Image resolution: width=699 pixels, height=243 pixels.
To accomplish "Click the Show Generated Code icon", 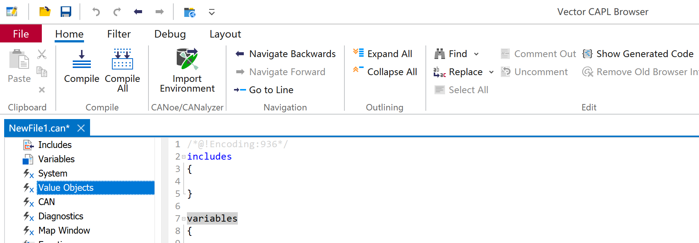I will tap(587, 54).
